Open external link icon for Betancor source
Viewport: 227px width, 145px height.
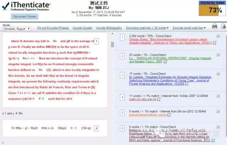(x=213, y=140)
